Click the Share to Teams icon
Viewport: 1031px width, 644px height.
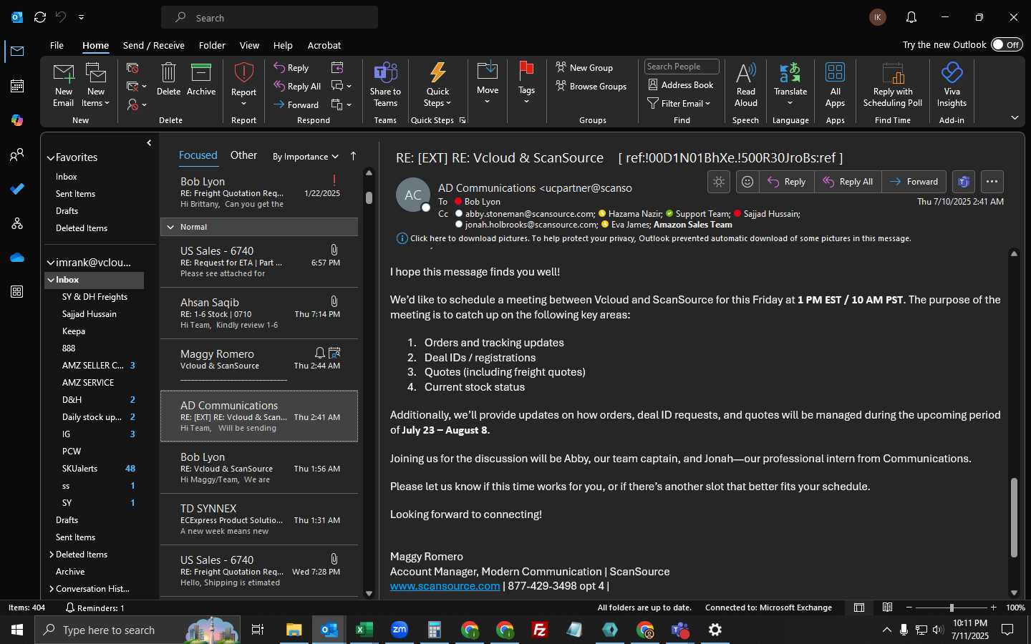(x=385, y=73)
